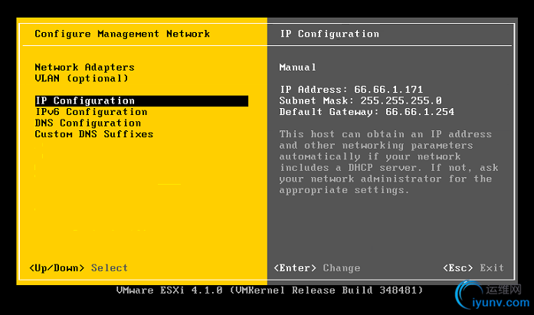Click the Manual setting label
The height and width of the screenshot is (315, 534).
click(297, 67)
